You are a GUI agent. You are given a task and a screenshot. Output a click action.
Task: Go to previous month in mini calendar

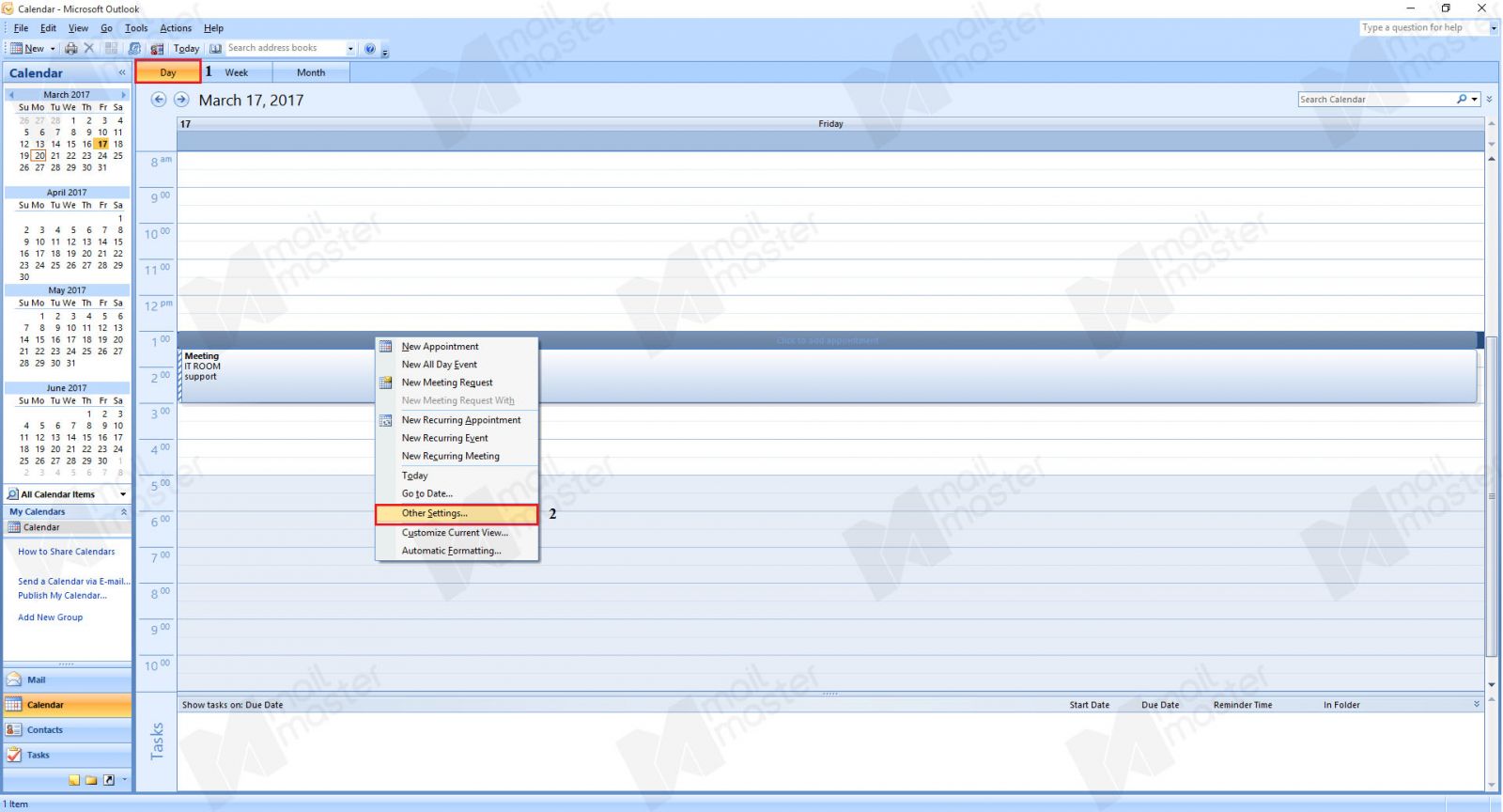click(x=11, y=95)
